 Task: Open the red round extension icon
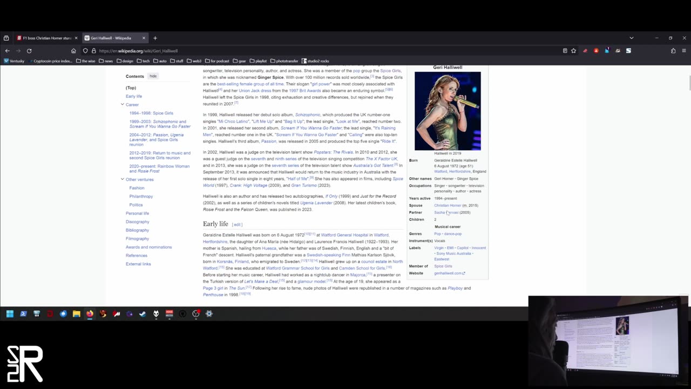point(596,51)
